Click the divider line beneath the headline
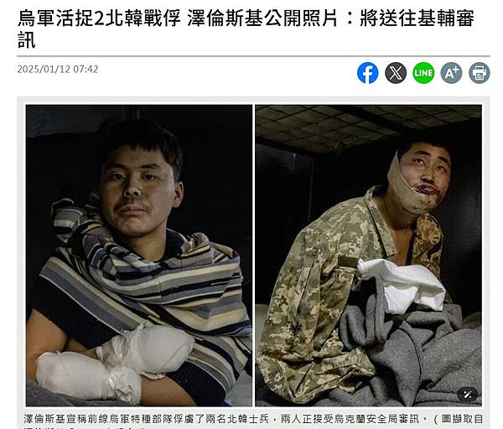 click(x=253, y=56)
